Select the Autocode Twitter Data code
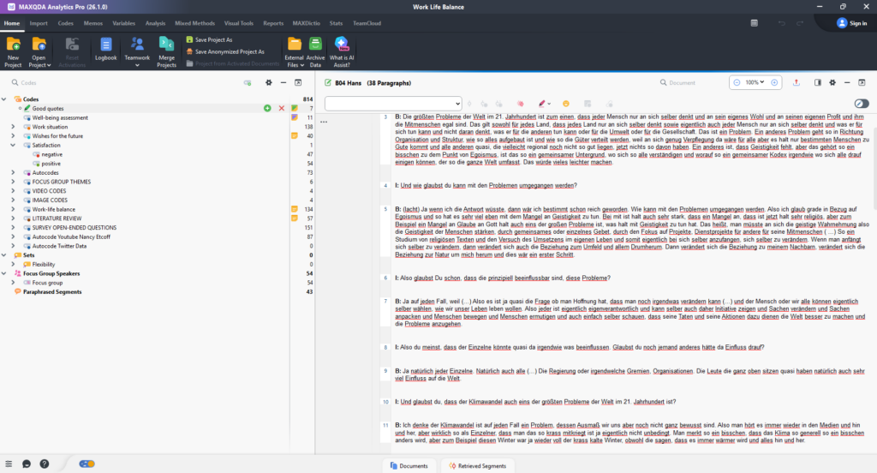877x473 pixels. [x=59, y=246]
